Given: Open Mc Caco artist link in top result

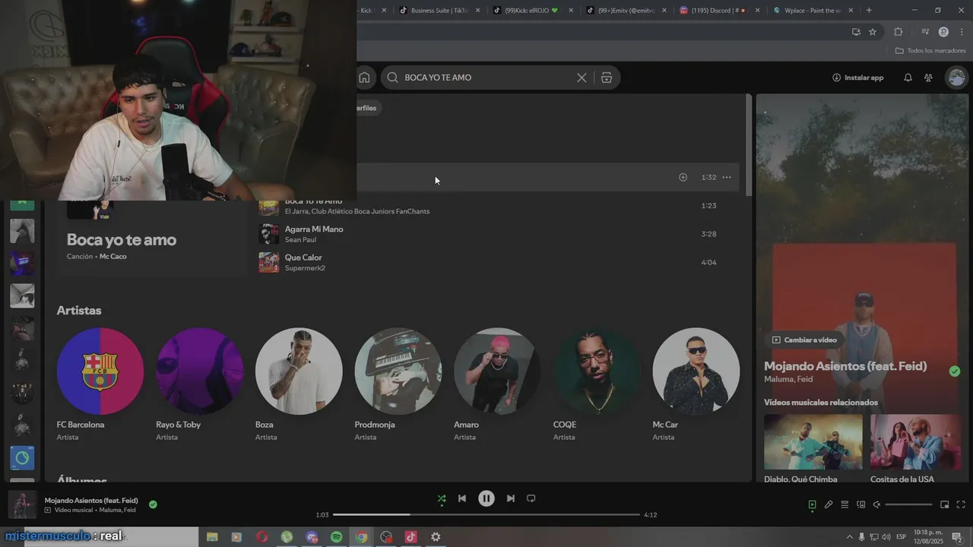Looking at the screenshot, I should click(x=113, y=257).
